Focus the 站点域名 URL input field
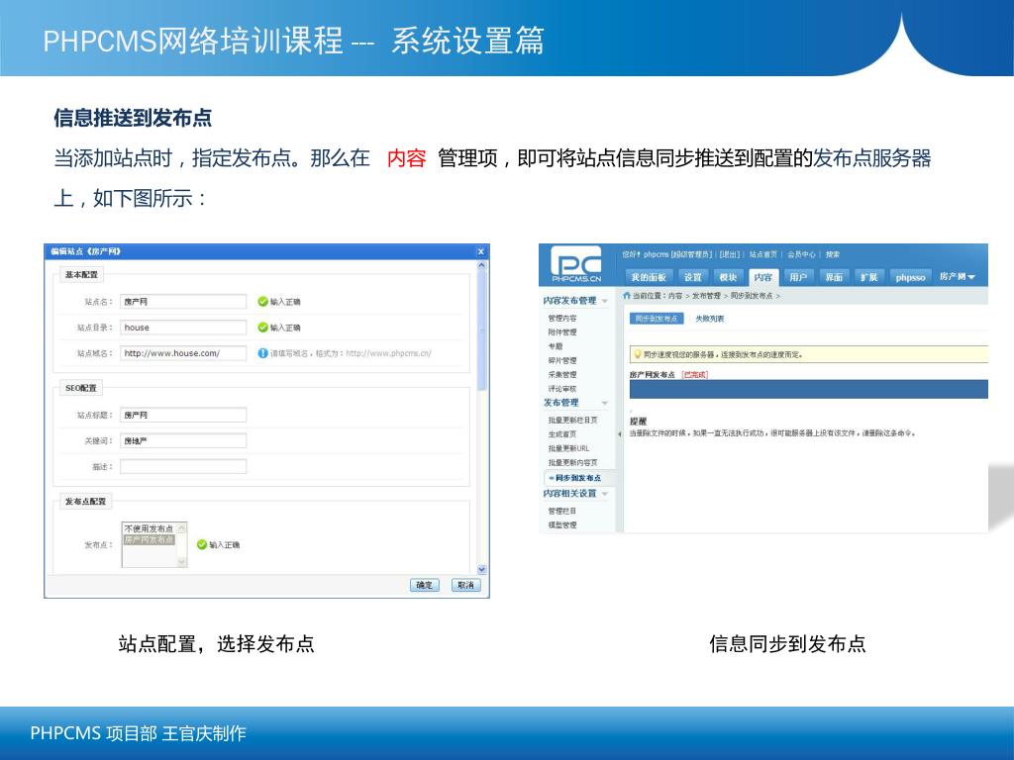This screenshot has height=760, width=1014. click(183, 353)
